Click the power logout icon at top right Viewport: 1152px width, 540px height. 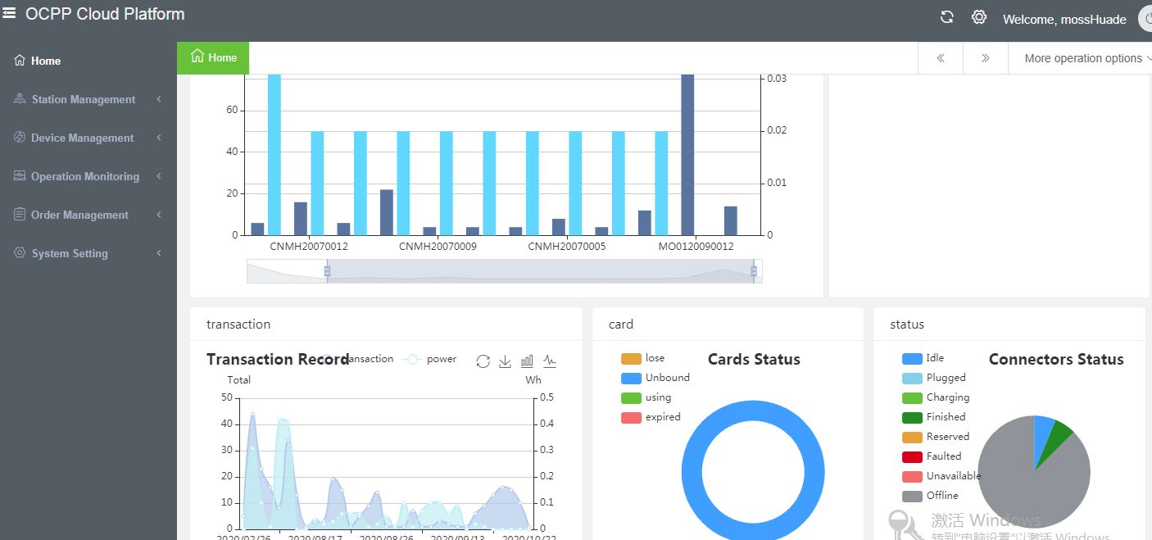tap(1146, 19)
